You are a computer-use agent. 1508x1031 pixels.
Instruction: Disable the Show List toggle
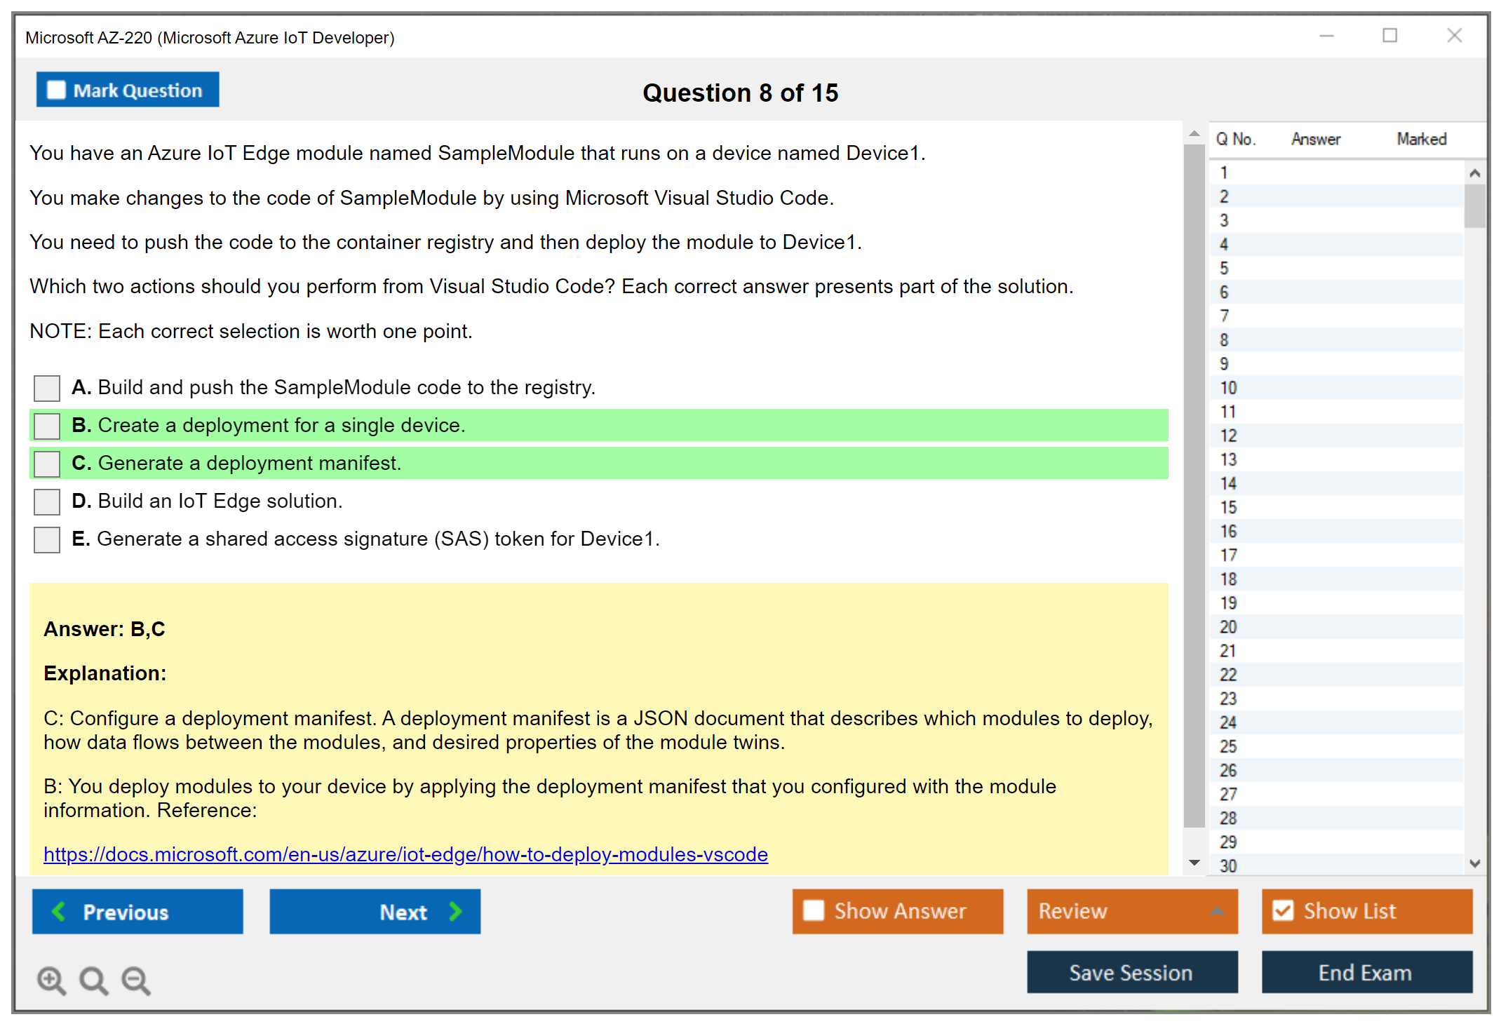(x=1366, y=911)
